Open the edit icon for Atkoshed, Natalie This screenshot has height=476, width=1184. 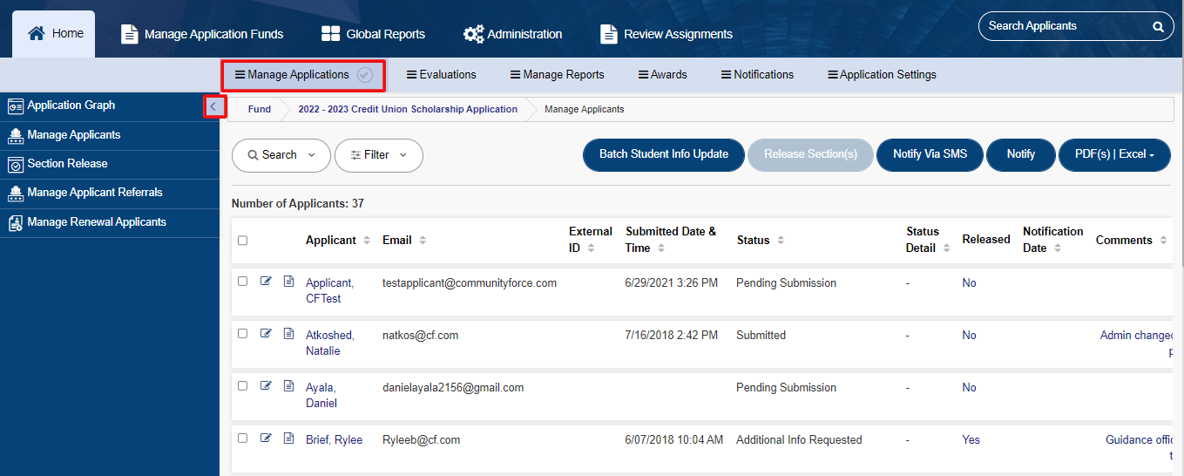tap(266, 334)
